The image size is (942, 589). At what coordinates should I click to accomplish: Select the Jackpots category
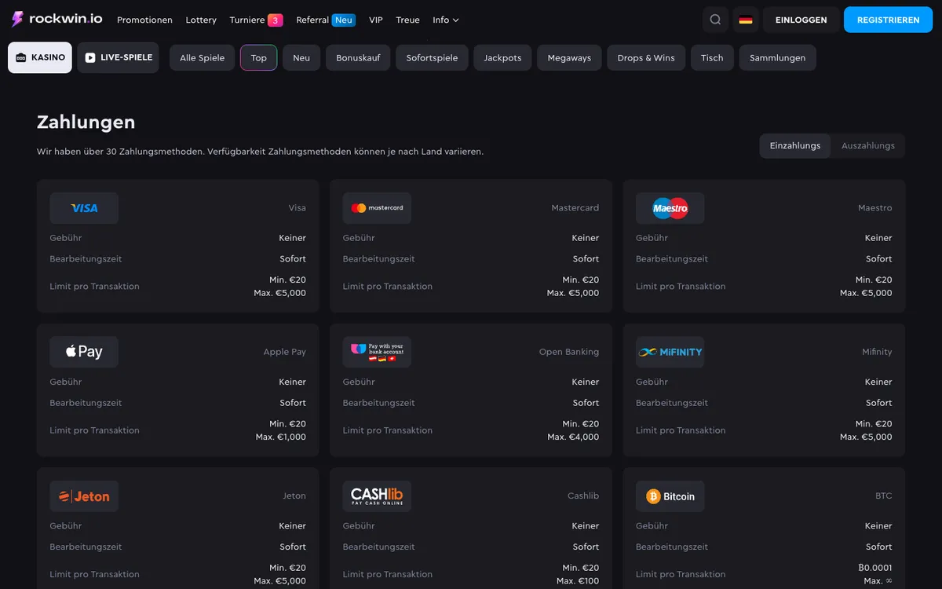[x=502, y=58]
